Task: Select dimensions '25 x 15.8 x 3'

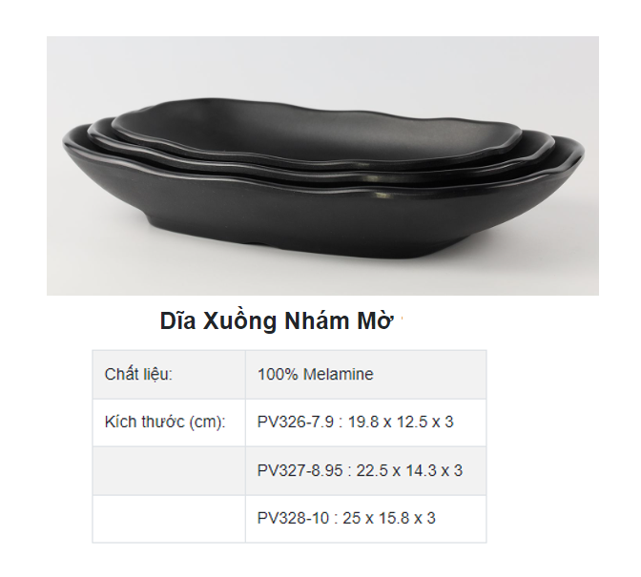Action: pyautogui.click(x=391, y=519)
